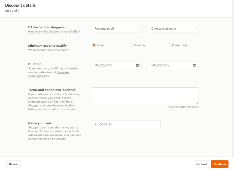Screen dimensions: 234x170
Task: Select the Order total radio button
Action: tap(169, 45)
